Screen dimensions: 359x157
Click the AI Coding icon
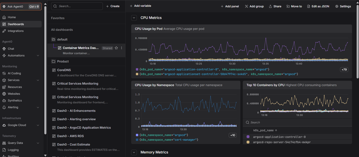click(4, 73)
